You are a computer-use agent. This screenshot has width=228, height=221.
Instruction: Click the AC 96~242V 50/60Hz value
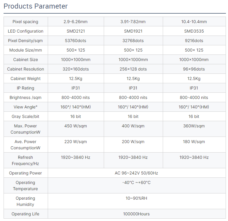point(136,173)
